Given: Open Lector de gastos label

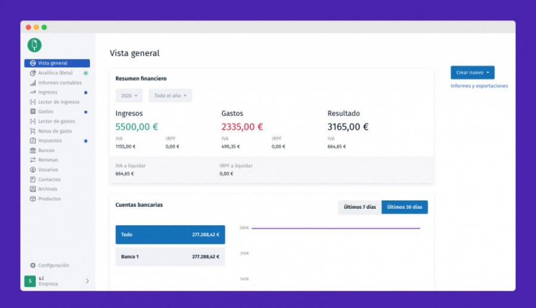Looking at the screenshot, I should [x=57, y=121].
